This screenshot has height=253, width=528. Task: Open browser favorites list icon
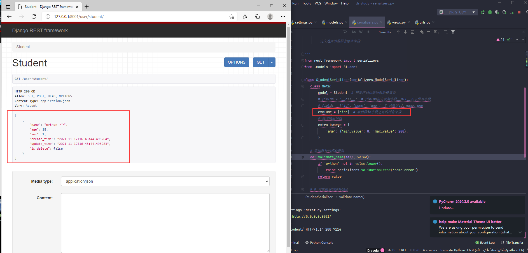(245, 17)
